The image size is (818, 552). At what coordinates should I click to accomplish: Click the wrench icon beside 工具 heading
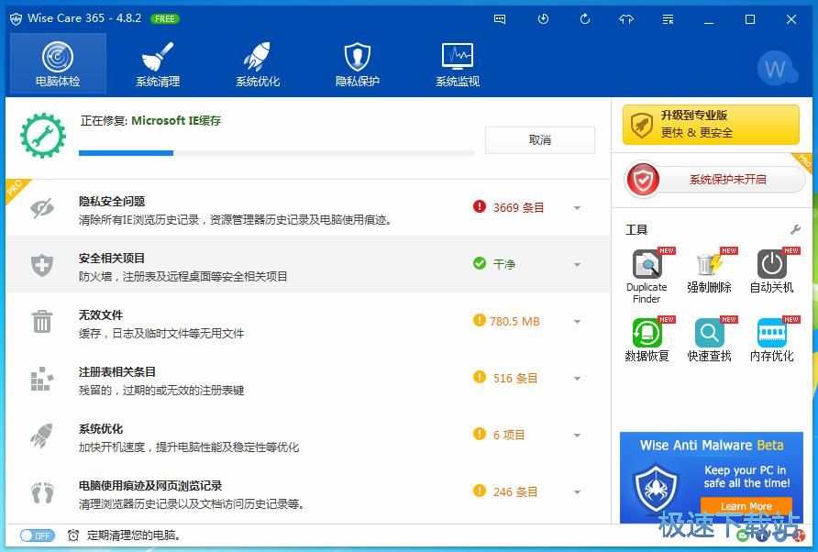[795, 229]
